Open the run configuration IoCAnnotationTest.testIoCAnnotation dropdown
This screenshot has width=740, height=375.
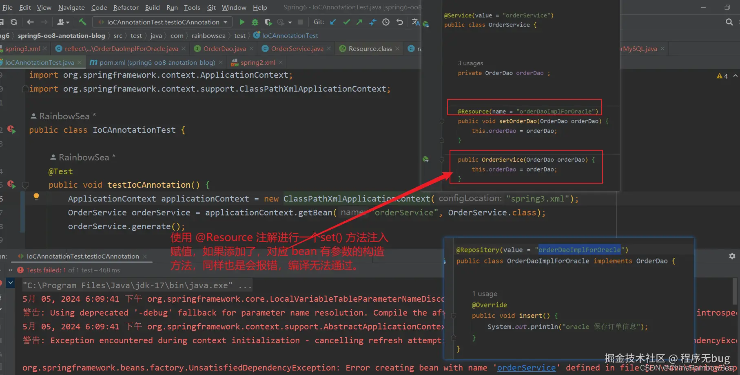tap(162, 22)
